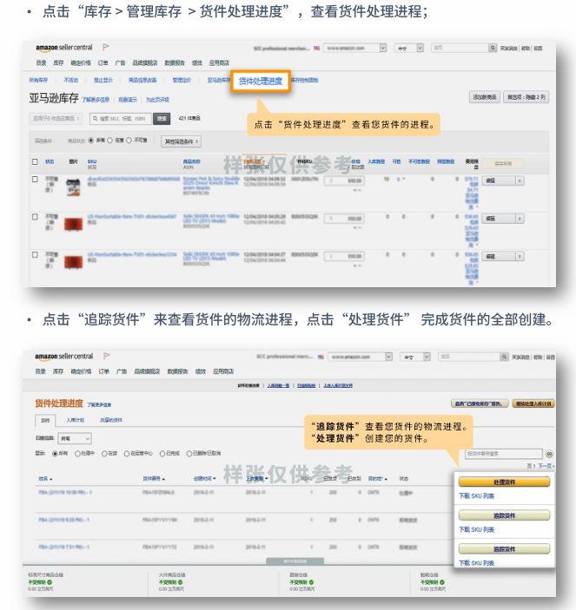
Task: Click the US flag icon on 货件处理进度 page header
Action: tap(321, 357)
